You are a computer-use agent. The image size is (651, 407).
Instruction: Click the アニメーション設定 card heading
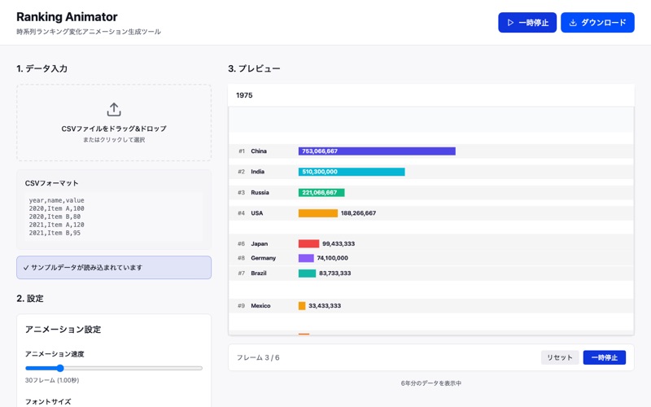click(63, 330)
